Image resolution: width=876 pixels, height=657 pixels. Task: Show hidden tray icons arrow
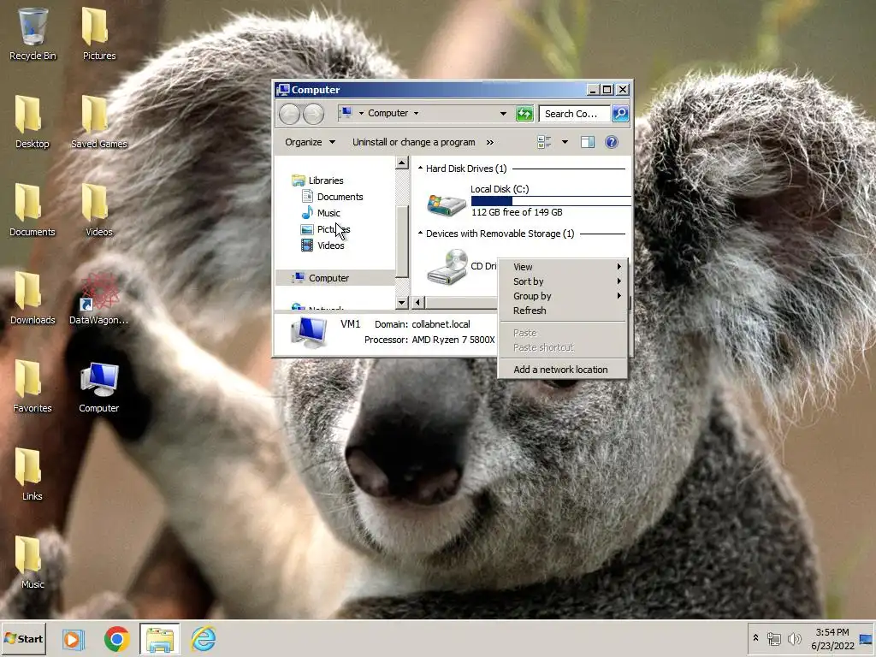(755, 637)
